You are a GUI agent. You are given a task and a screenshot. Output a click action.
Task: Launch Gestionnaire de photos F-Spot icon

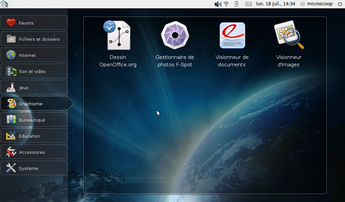175,35
